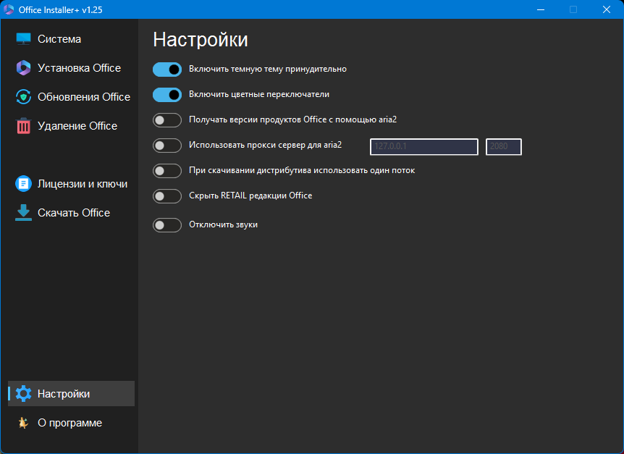Disable the forced dark theme toggle
This screenshot has width=624, height=454.
167,70
